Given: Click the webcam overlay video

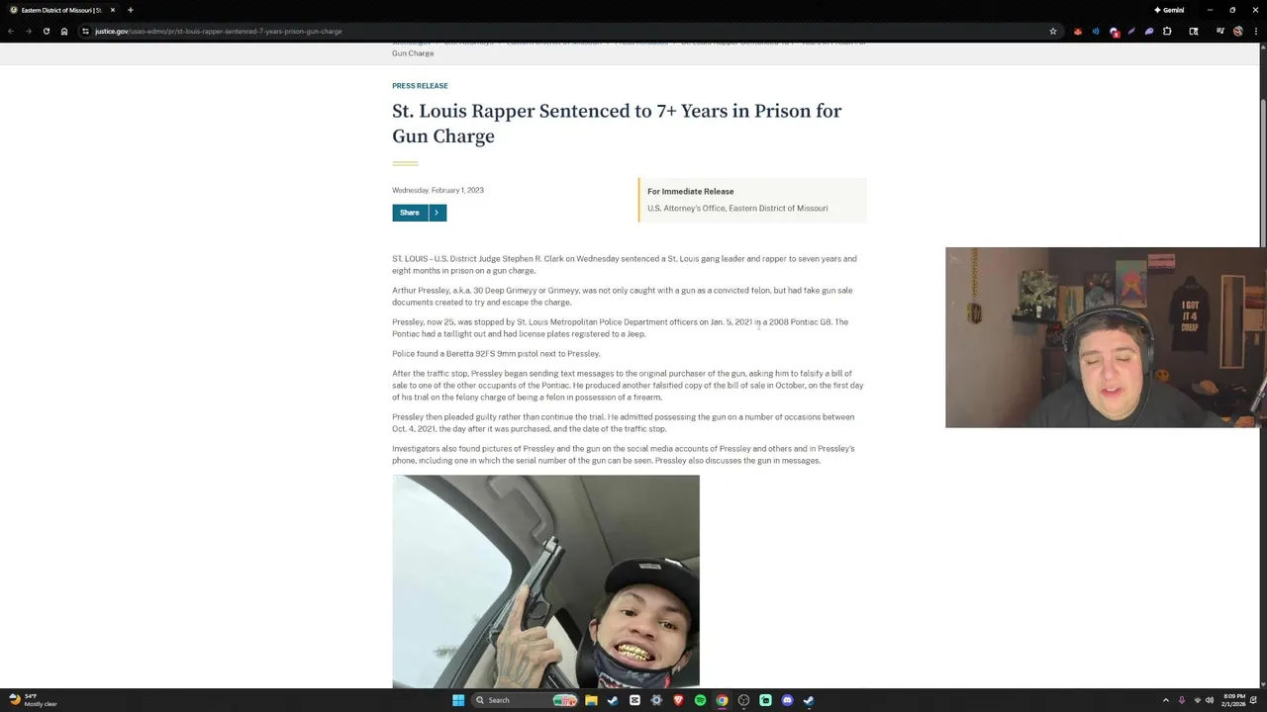Looking at the screenshot, I should [x=1106, y=337].
